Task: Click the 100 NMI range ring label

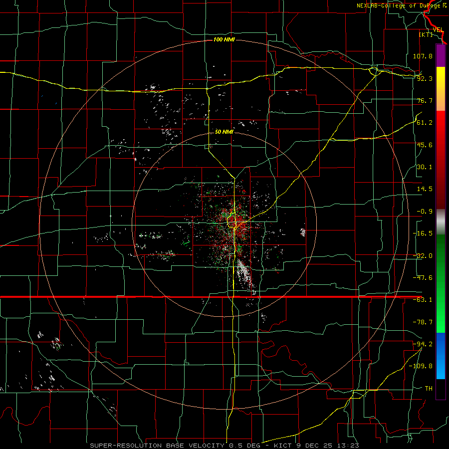Action: (224, 39)
